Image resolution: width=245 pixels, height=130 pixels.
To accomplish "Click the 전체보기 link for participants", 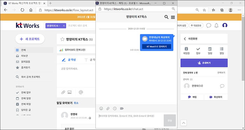I will pos(221,73).
